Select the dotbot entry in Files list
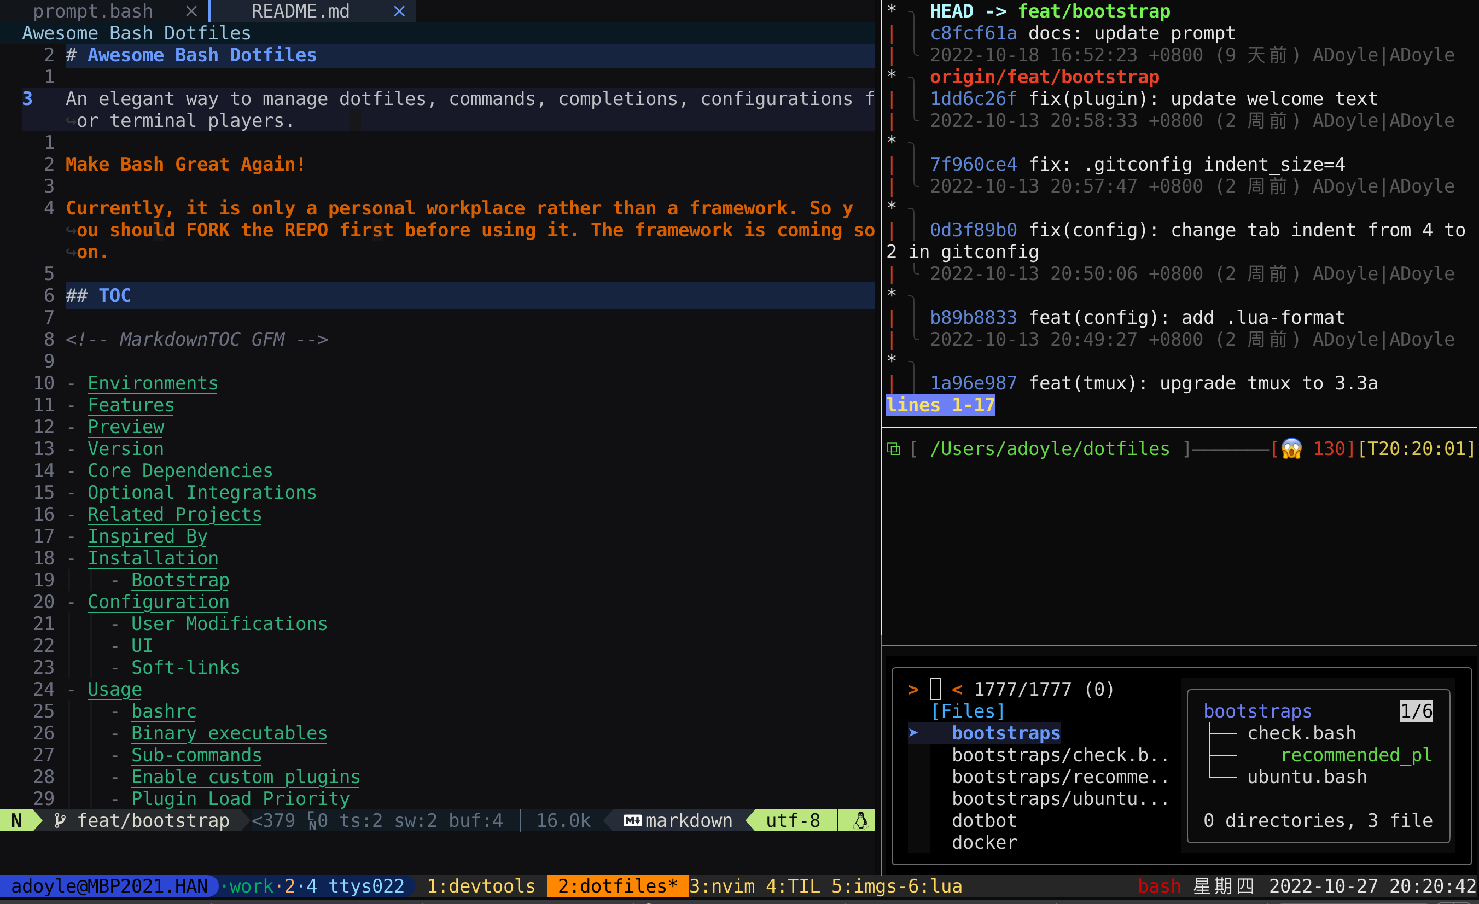The image size is (1479, 904). 984,820
